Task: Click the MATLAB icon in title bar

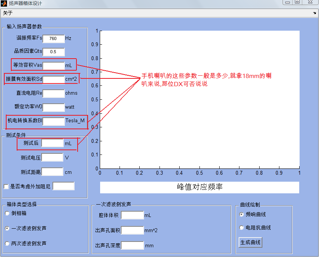Action: pyautogui.click(x=3, y=3)
